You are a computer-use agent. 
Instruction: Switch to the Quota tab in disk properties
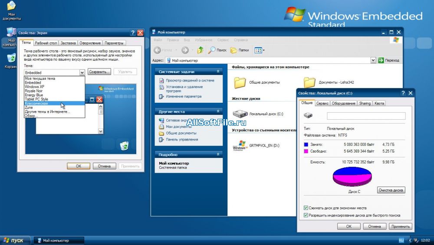click(x=379, y=103)
